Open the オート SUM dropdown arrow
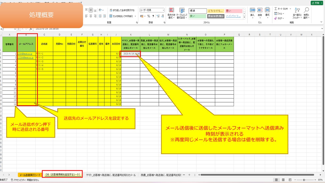 click(x=290, y=9)
